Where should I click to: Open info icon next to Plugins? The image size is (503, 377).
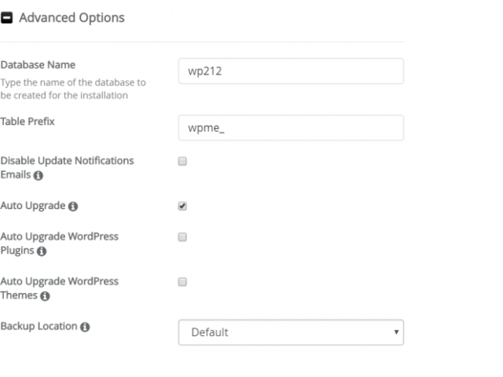coord(42,251)
